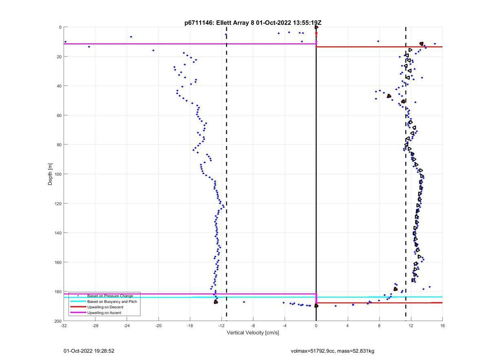Click depth axis tick label "80"

[59, 145]
